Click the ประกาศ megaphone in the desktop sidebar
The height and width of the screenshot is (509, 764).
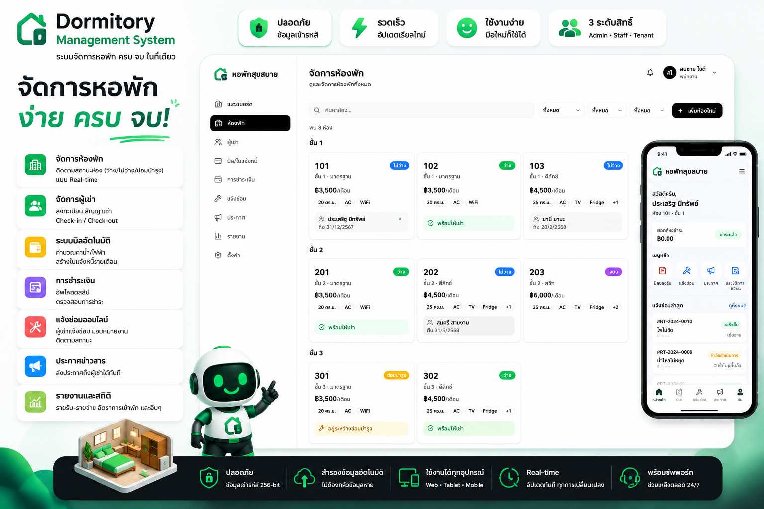click(218, 218)
